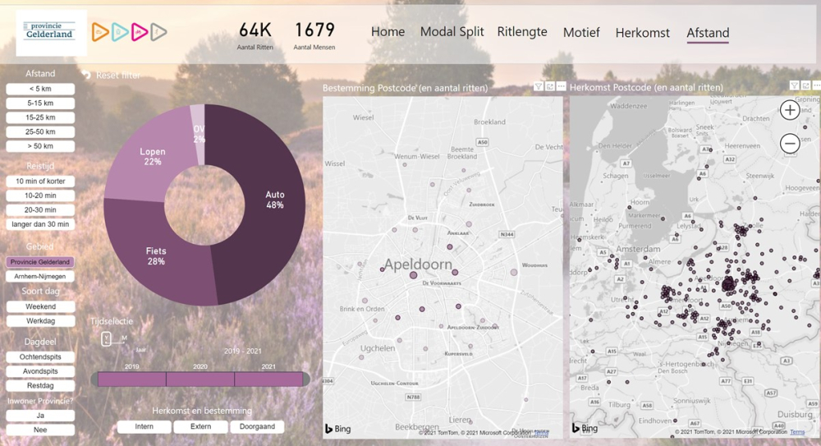Open filter icon of Bestemming Postcode map

[x=538, y=86]
